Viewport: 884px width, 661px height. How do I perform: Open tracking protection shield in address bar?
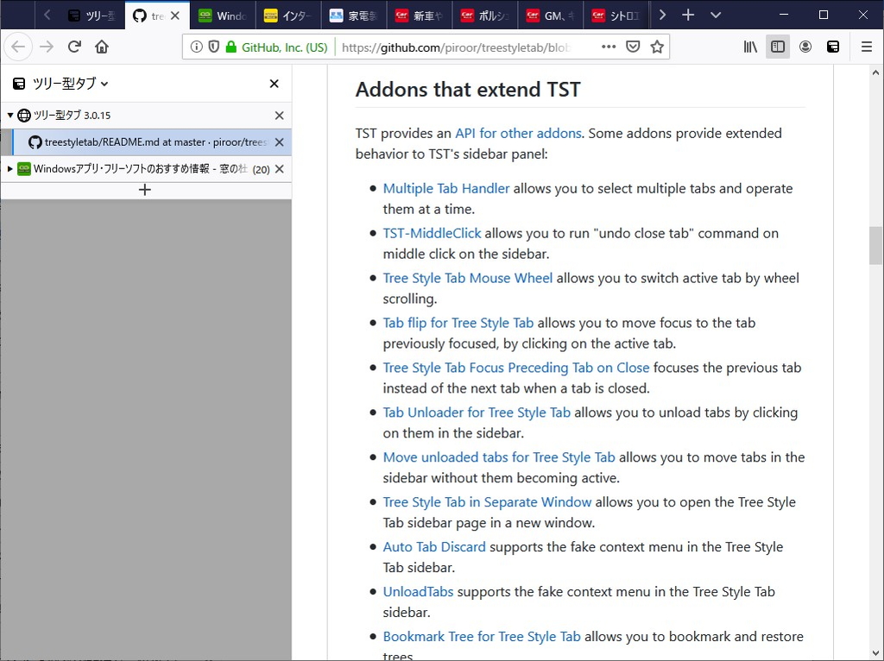tap(214, 47)
